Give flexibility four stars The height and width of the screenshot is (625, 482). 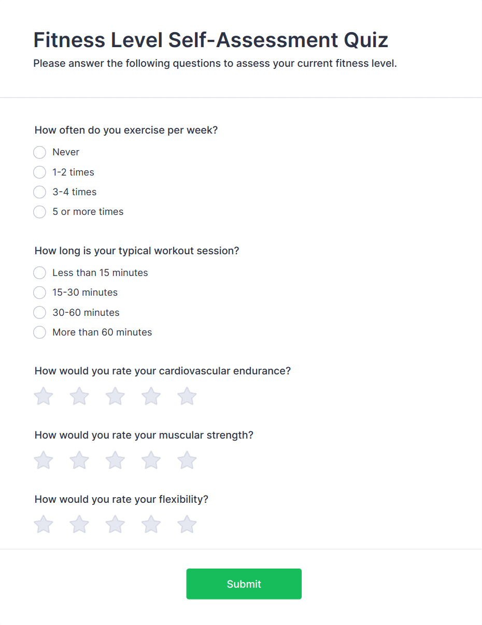[x=151, y=525]
